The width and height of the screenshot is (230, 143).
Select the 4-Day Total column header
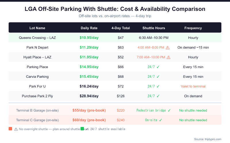(x=121, y=28)
